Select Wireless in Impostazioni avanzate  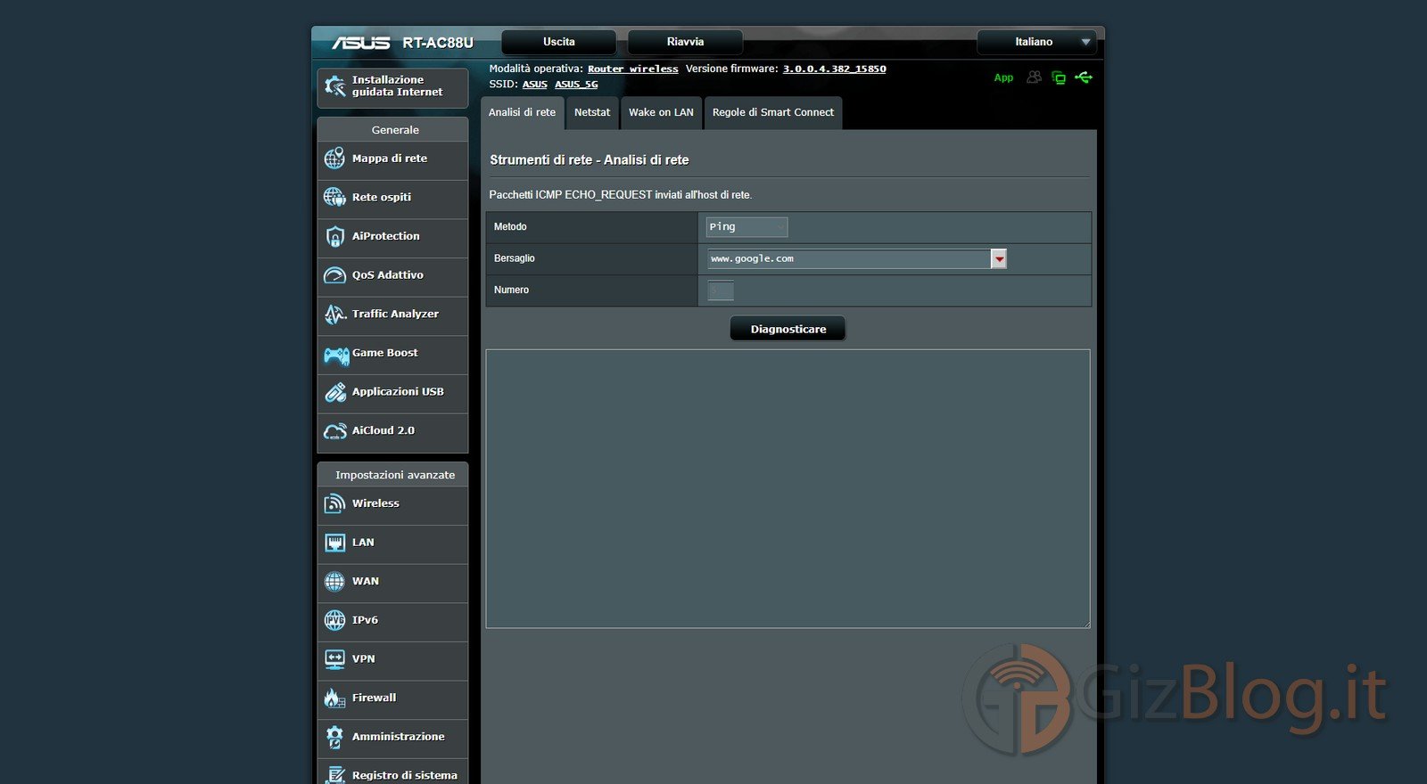pos(392,504)
